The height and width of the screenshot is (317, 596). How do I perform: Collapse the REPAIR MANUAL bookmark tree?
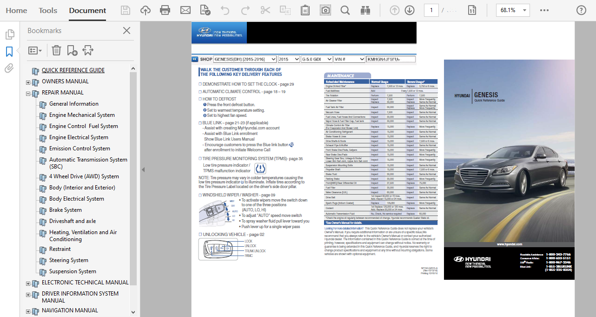tap(28, 92)
